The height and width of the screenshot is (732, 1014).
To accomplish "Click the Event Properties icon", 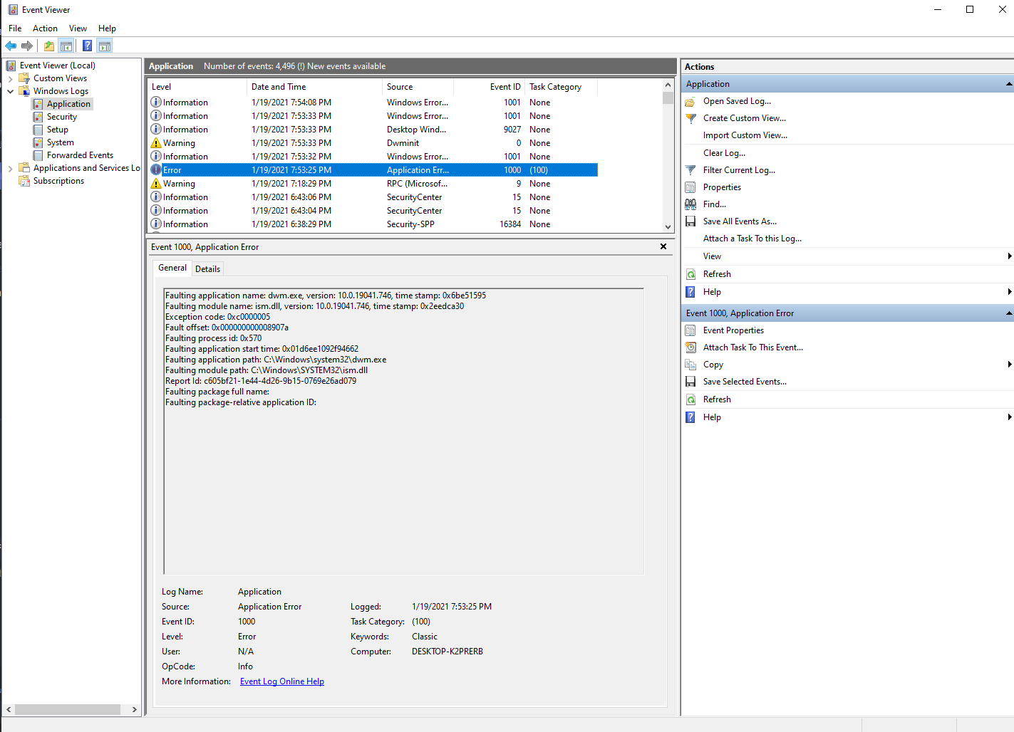I will (690, 330).
